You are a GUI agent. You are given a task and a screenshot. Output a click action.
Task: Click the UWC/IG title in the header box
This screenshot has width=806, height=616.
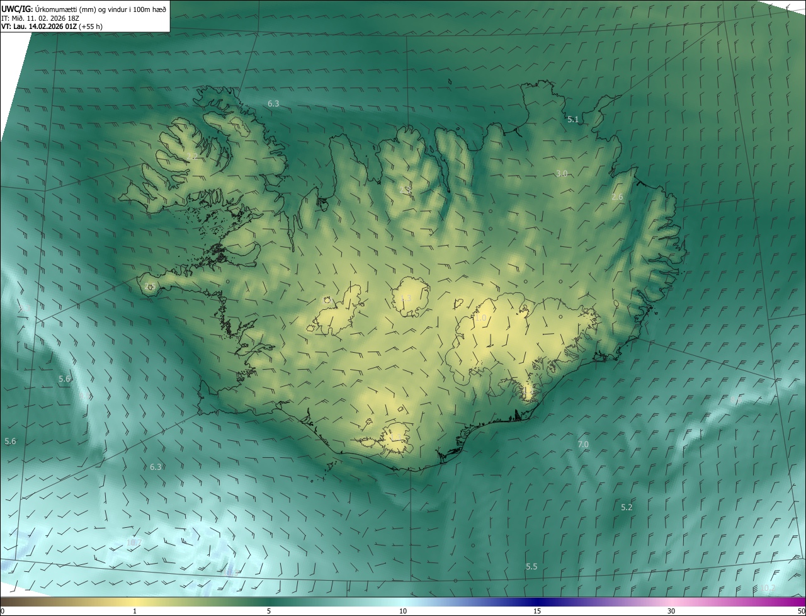coord(17,9)
